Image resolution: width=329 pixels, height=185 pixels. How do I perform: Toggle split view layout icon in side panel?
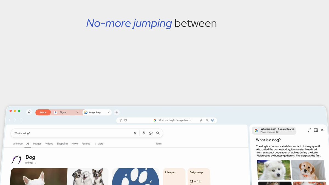(x=316, y=130)
